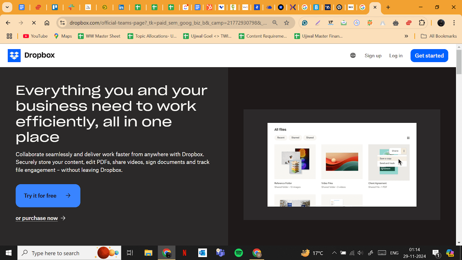This screenshot has height=260, width=462.
Task: Go back to the previous page
Action: point(8,23)
